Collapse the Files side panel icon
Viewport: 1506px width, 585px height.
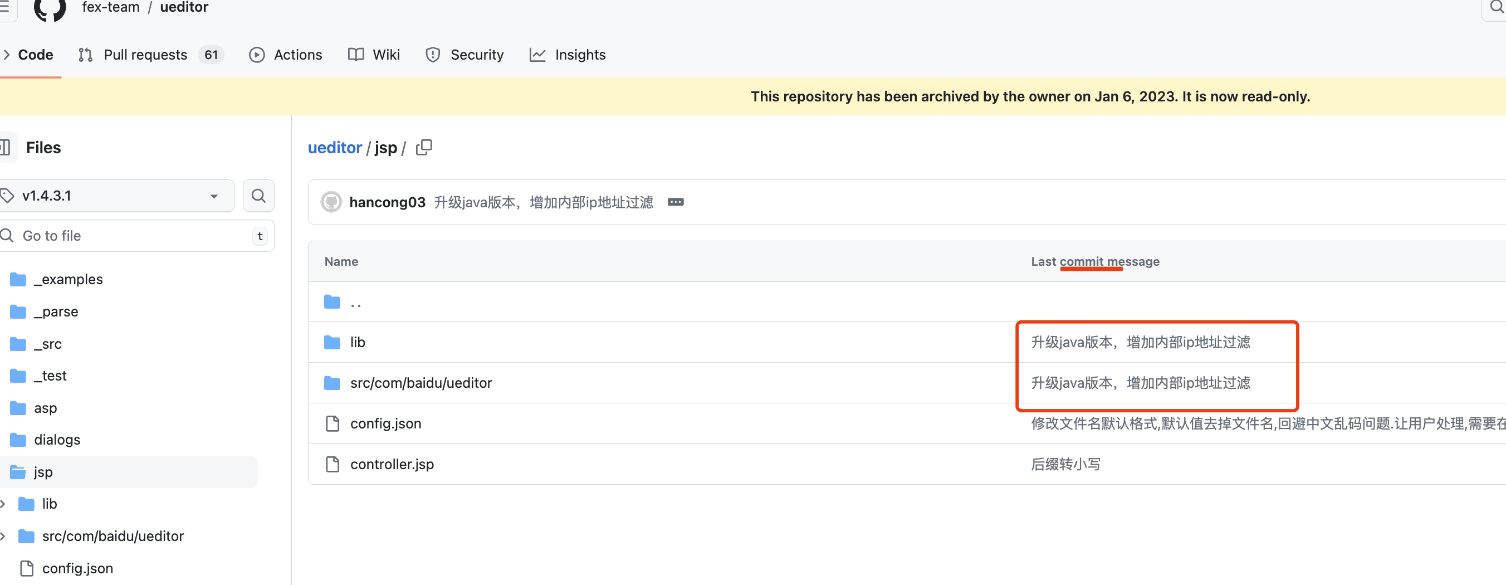coord(6,148)
